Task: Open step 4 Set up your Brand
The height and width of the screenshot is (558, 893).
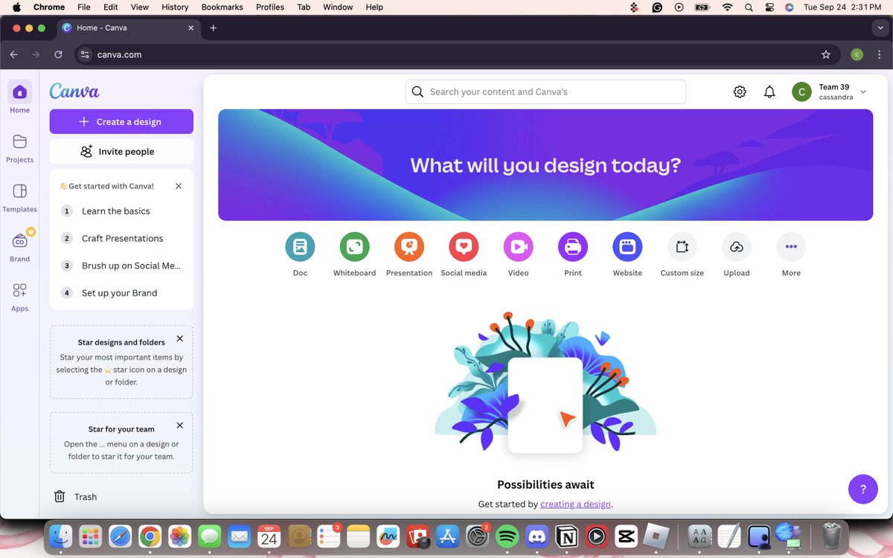Action: click(x=121, y=293)
